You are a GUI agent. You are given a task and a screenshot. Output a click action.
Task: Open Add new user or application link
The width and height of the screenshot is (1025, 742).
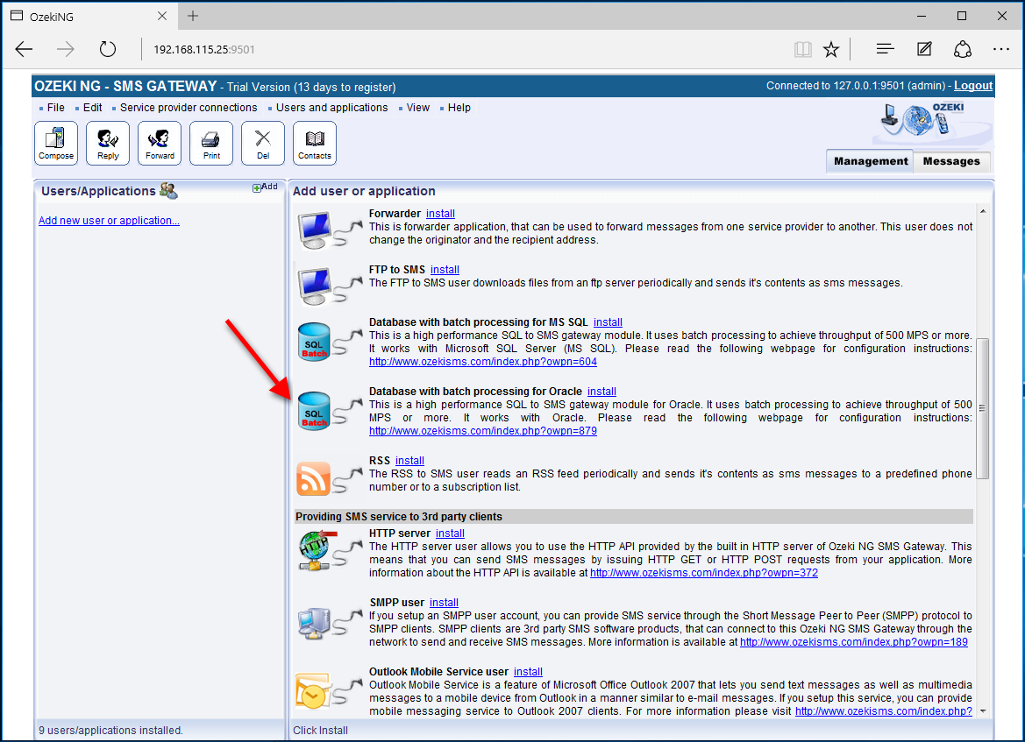[109, 220]
